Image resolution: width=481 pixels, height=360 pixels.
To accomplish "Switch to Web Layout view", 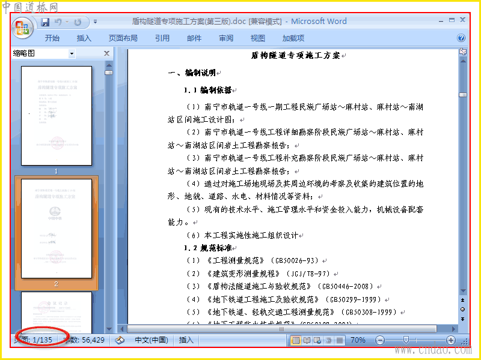I will coord(317,340).
